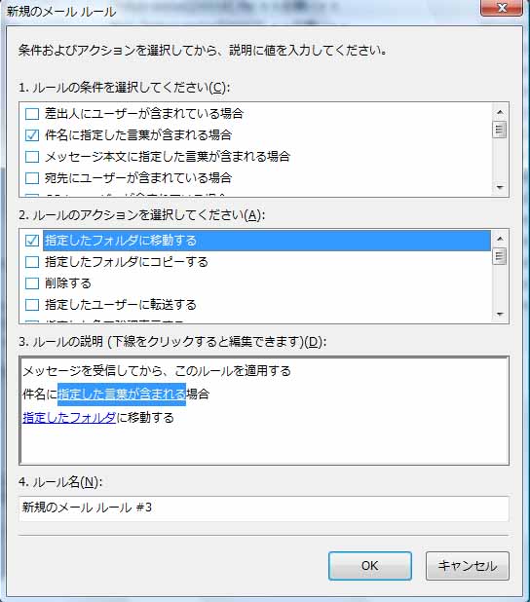Click the actions list scrollbar thumb
This screenshot has height=602, width=530.
point(500,256)
